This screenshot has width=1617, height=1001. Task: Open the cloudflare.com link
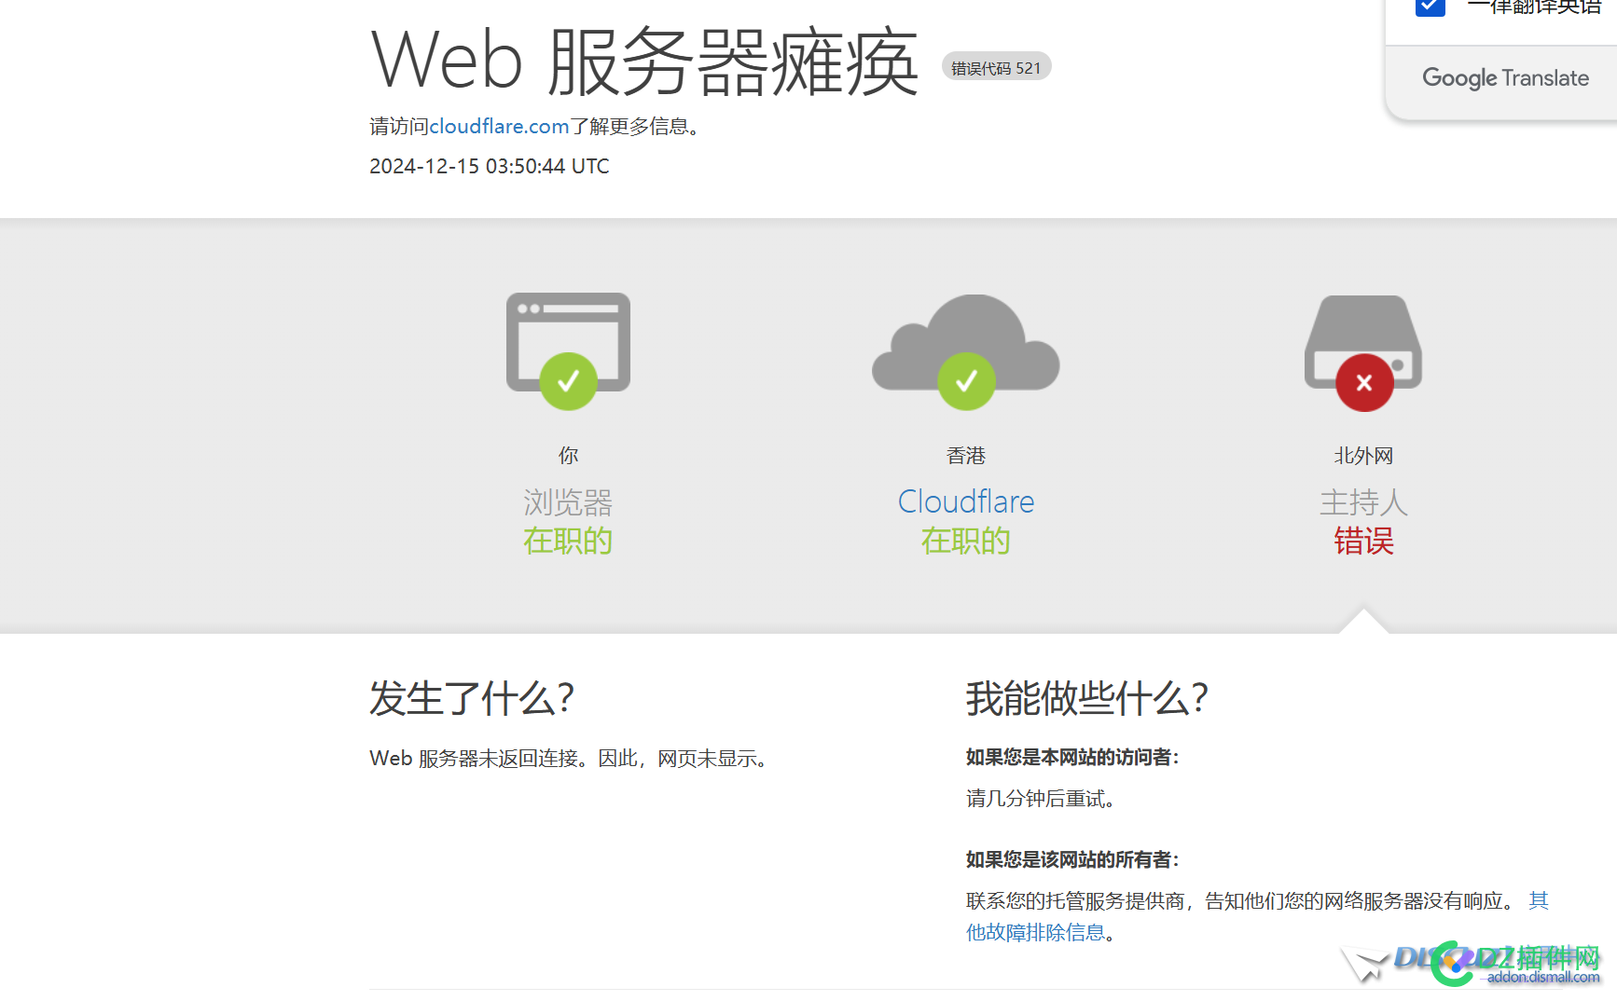(499, 126)
